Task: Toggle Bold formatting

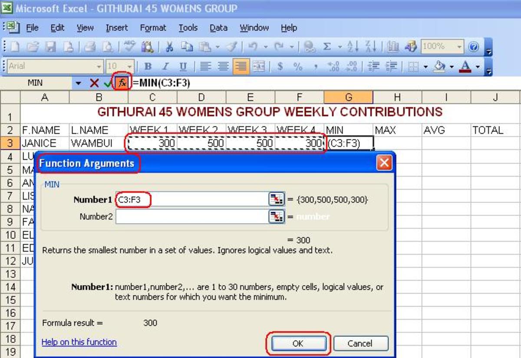Action: point(148,66)
